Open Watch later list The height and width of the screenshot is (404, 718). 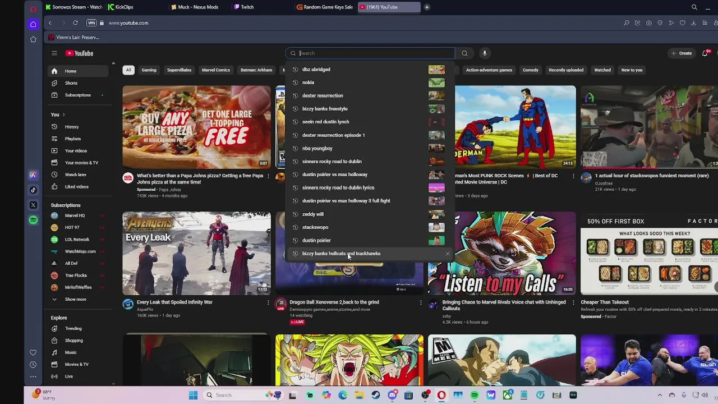click(x=78, y=175)
